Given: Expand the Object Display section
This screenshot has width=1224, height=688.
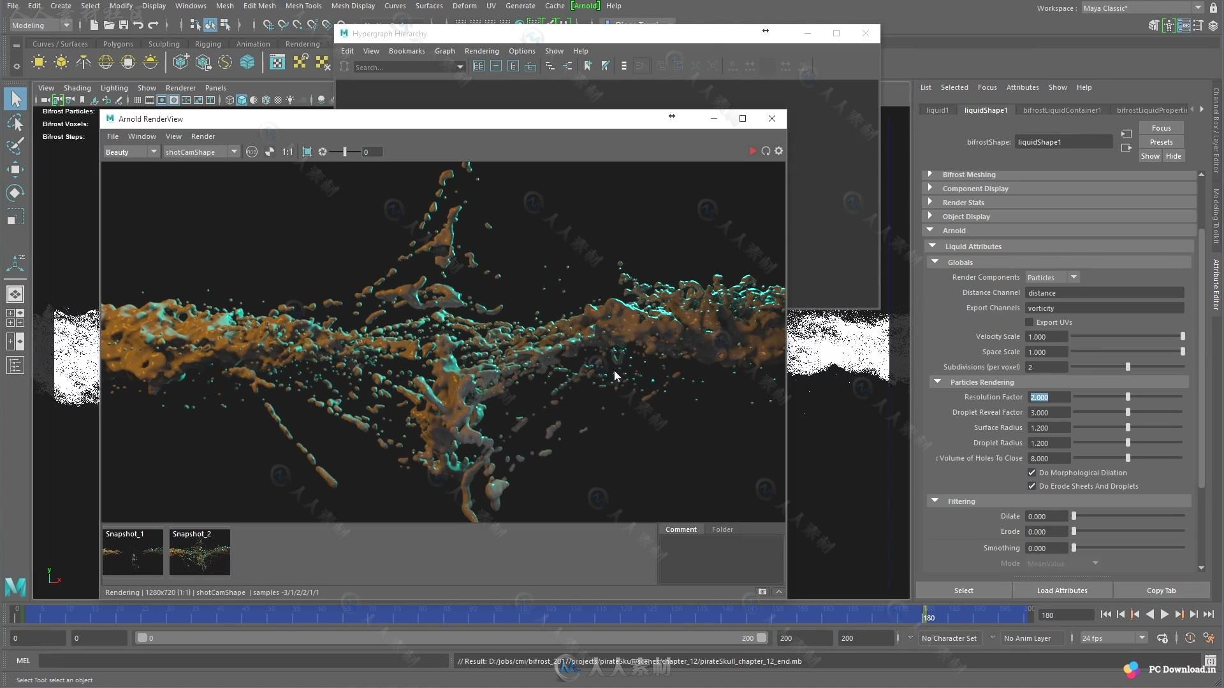Looking at the screenshot, I should 1059,217.
